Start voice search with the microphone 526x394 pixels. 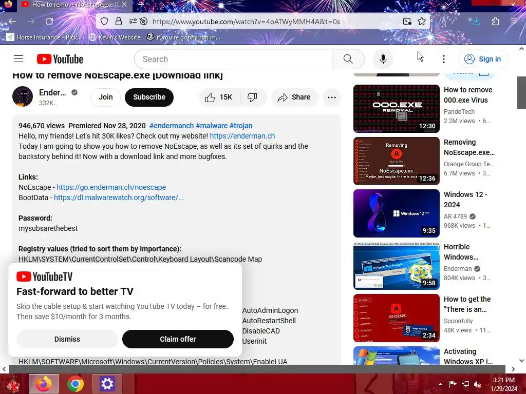pyautogui.click(x=383, y=59)
